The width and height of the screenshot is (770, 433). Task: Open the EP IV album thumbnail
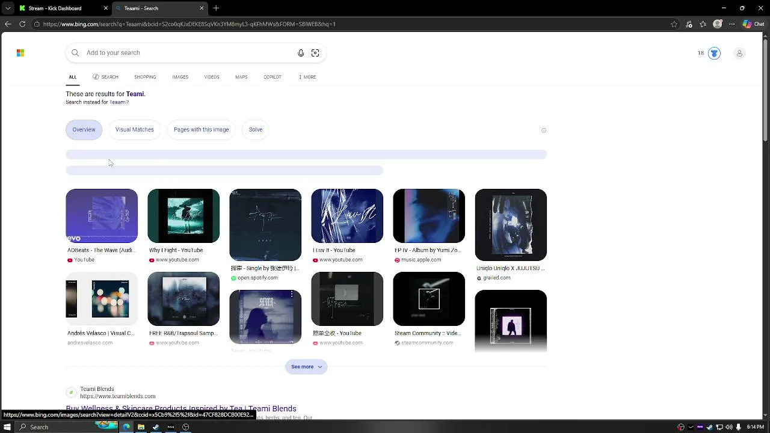point(429,216)
